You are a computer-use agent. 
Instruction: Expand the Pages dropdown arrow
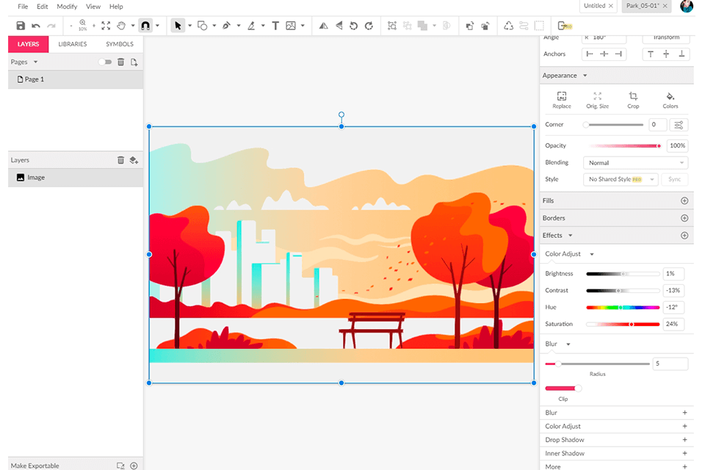[35, 62]
